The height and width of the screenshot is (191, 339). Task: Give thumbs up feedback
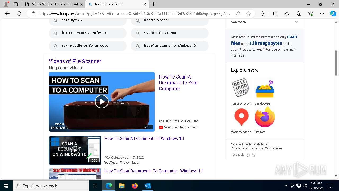248,155
